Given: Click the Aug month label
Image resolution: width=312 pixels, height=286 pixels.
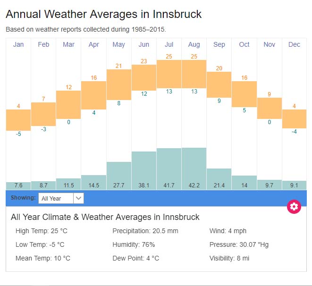Looking at the screenshot, I should click(194, 44).
